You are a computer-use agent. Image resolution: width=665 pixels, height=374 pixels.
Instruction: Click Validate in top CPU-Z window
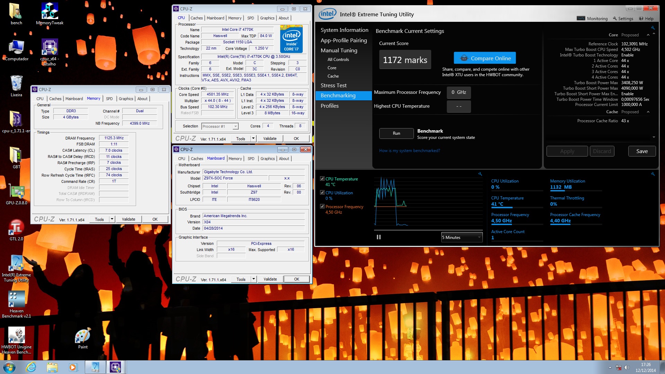pos(270,139)
